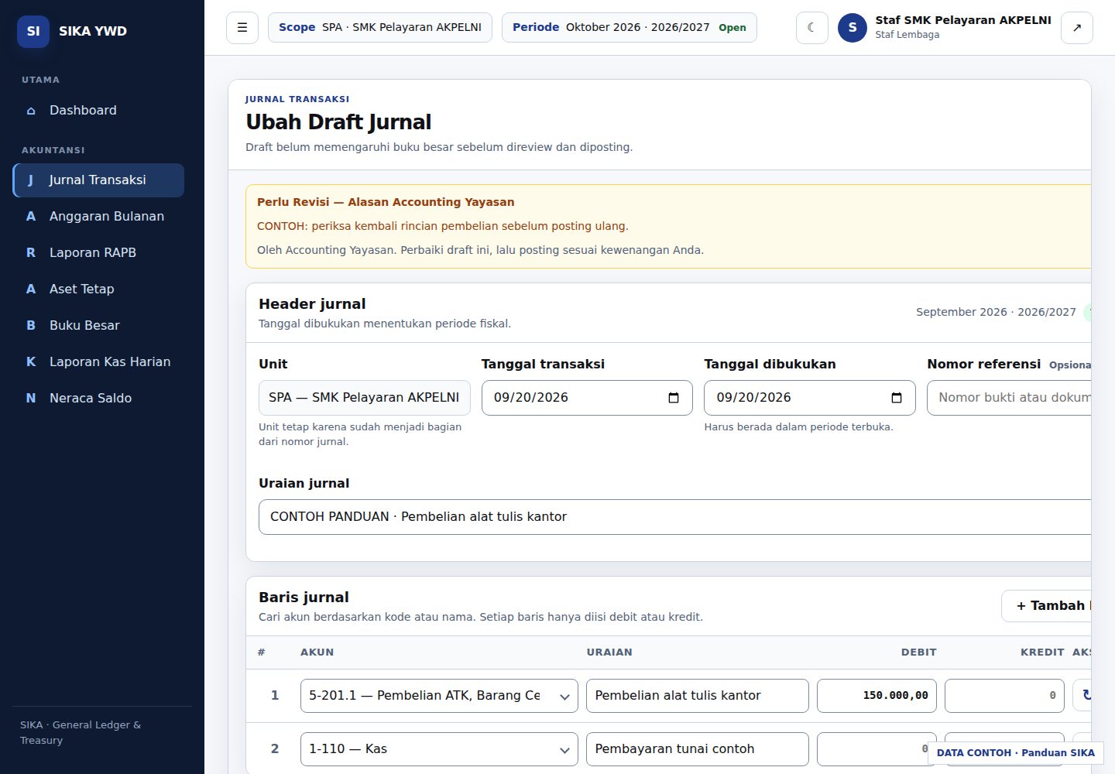Viewport: 1115px width, 774px height.
Task: Click the kredit field in row 1
Action: (1005, 696)
